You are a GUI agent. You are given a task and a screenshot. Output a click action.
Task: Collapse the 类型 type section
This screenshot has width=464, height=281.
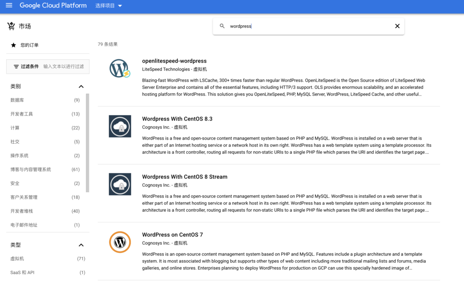coord(81,245)
